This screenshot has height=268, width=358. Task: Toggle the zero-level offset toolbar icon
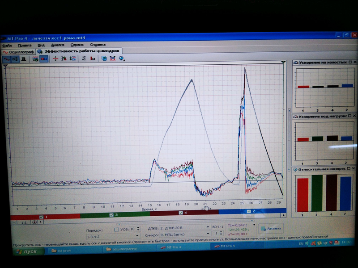click(15, 59)
